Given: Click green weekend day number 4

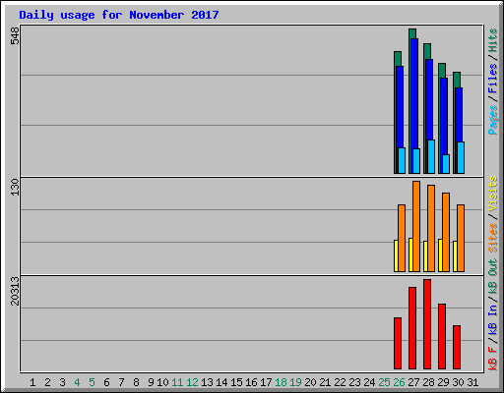Looking at the screenshot, I should [x=77, y=382].
